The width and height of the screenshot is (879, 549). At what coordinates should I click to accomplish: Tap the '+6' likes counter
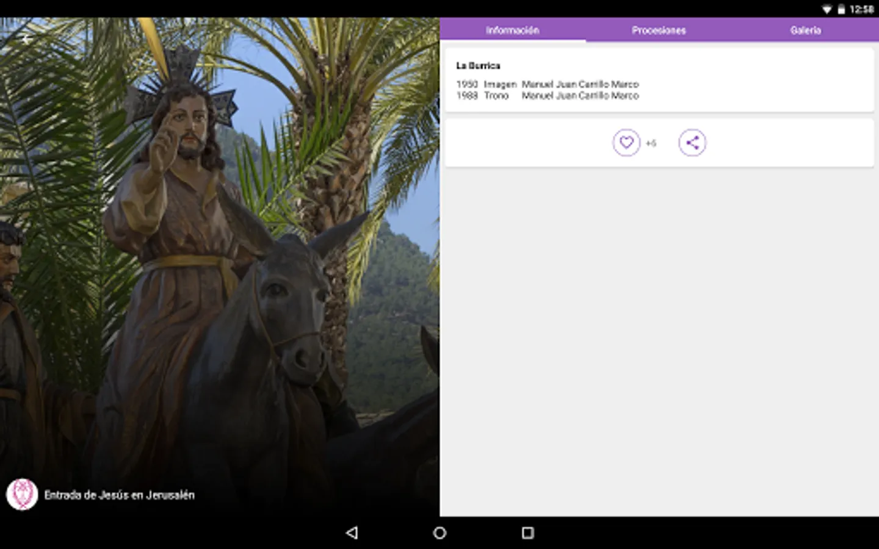coord(651,143)
